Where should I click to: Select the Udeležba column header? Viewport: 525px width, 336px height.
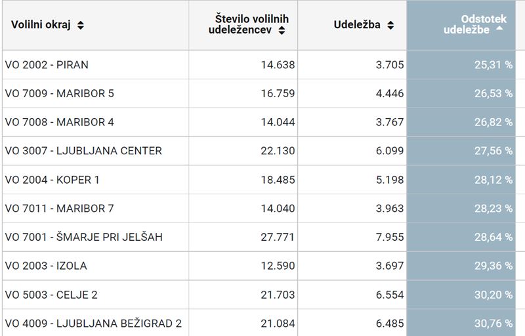tap(356, 26)
